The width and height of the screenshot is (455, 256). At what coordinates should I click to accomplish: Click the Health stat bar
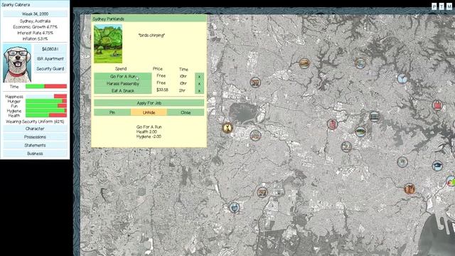pos(46,115)
